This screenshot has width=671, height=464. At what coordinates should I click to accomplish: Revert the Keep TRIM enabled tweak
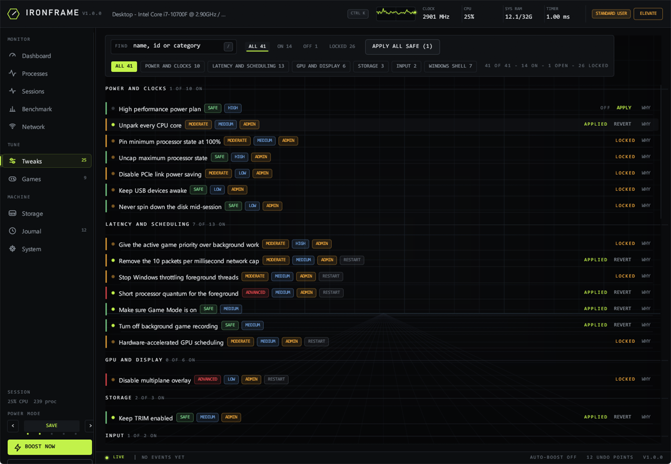(x=622, y=417)
